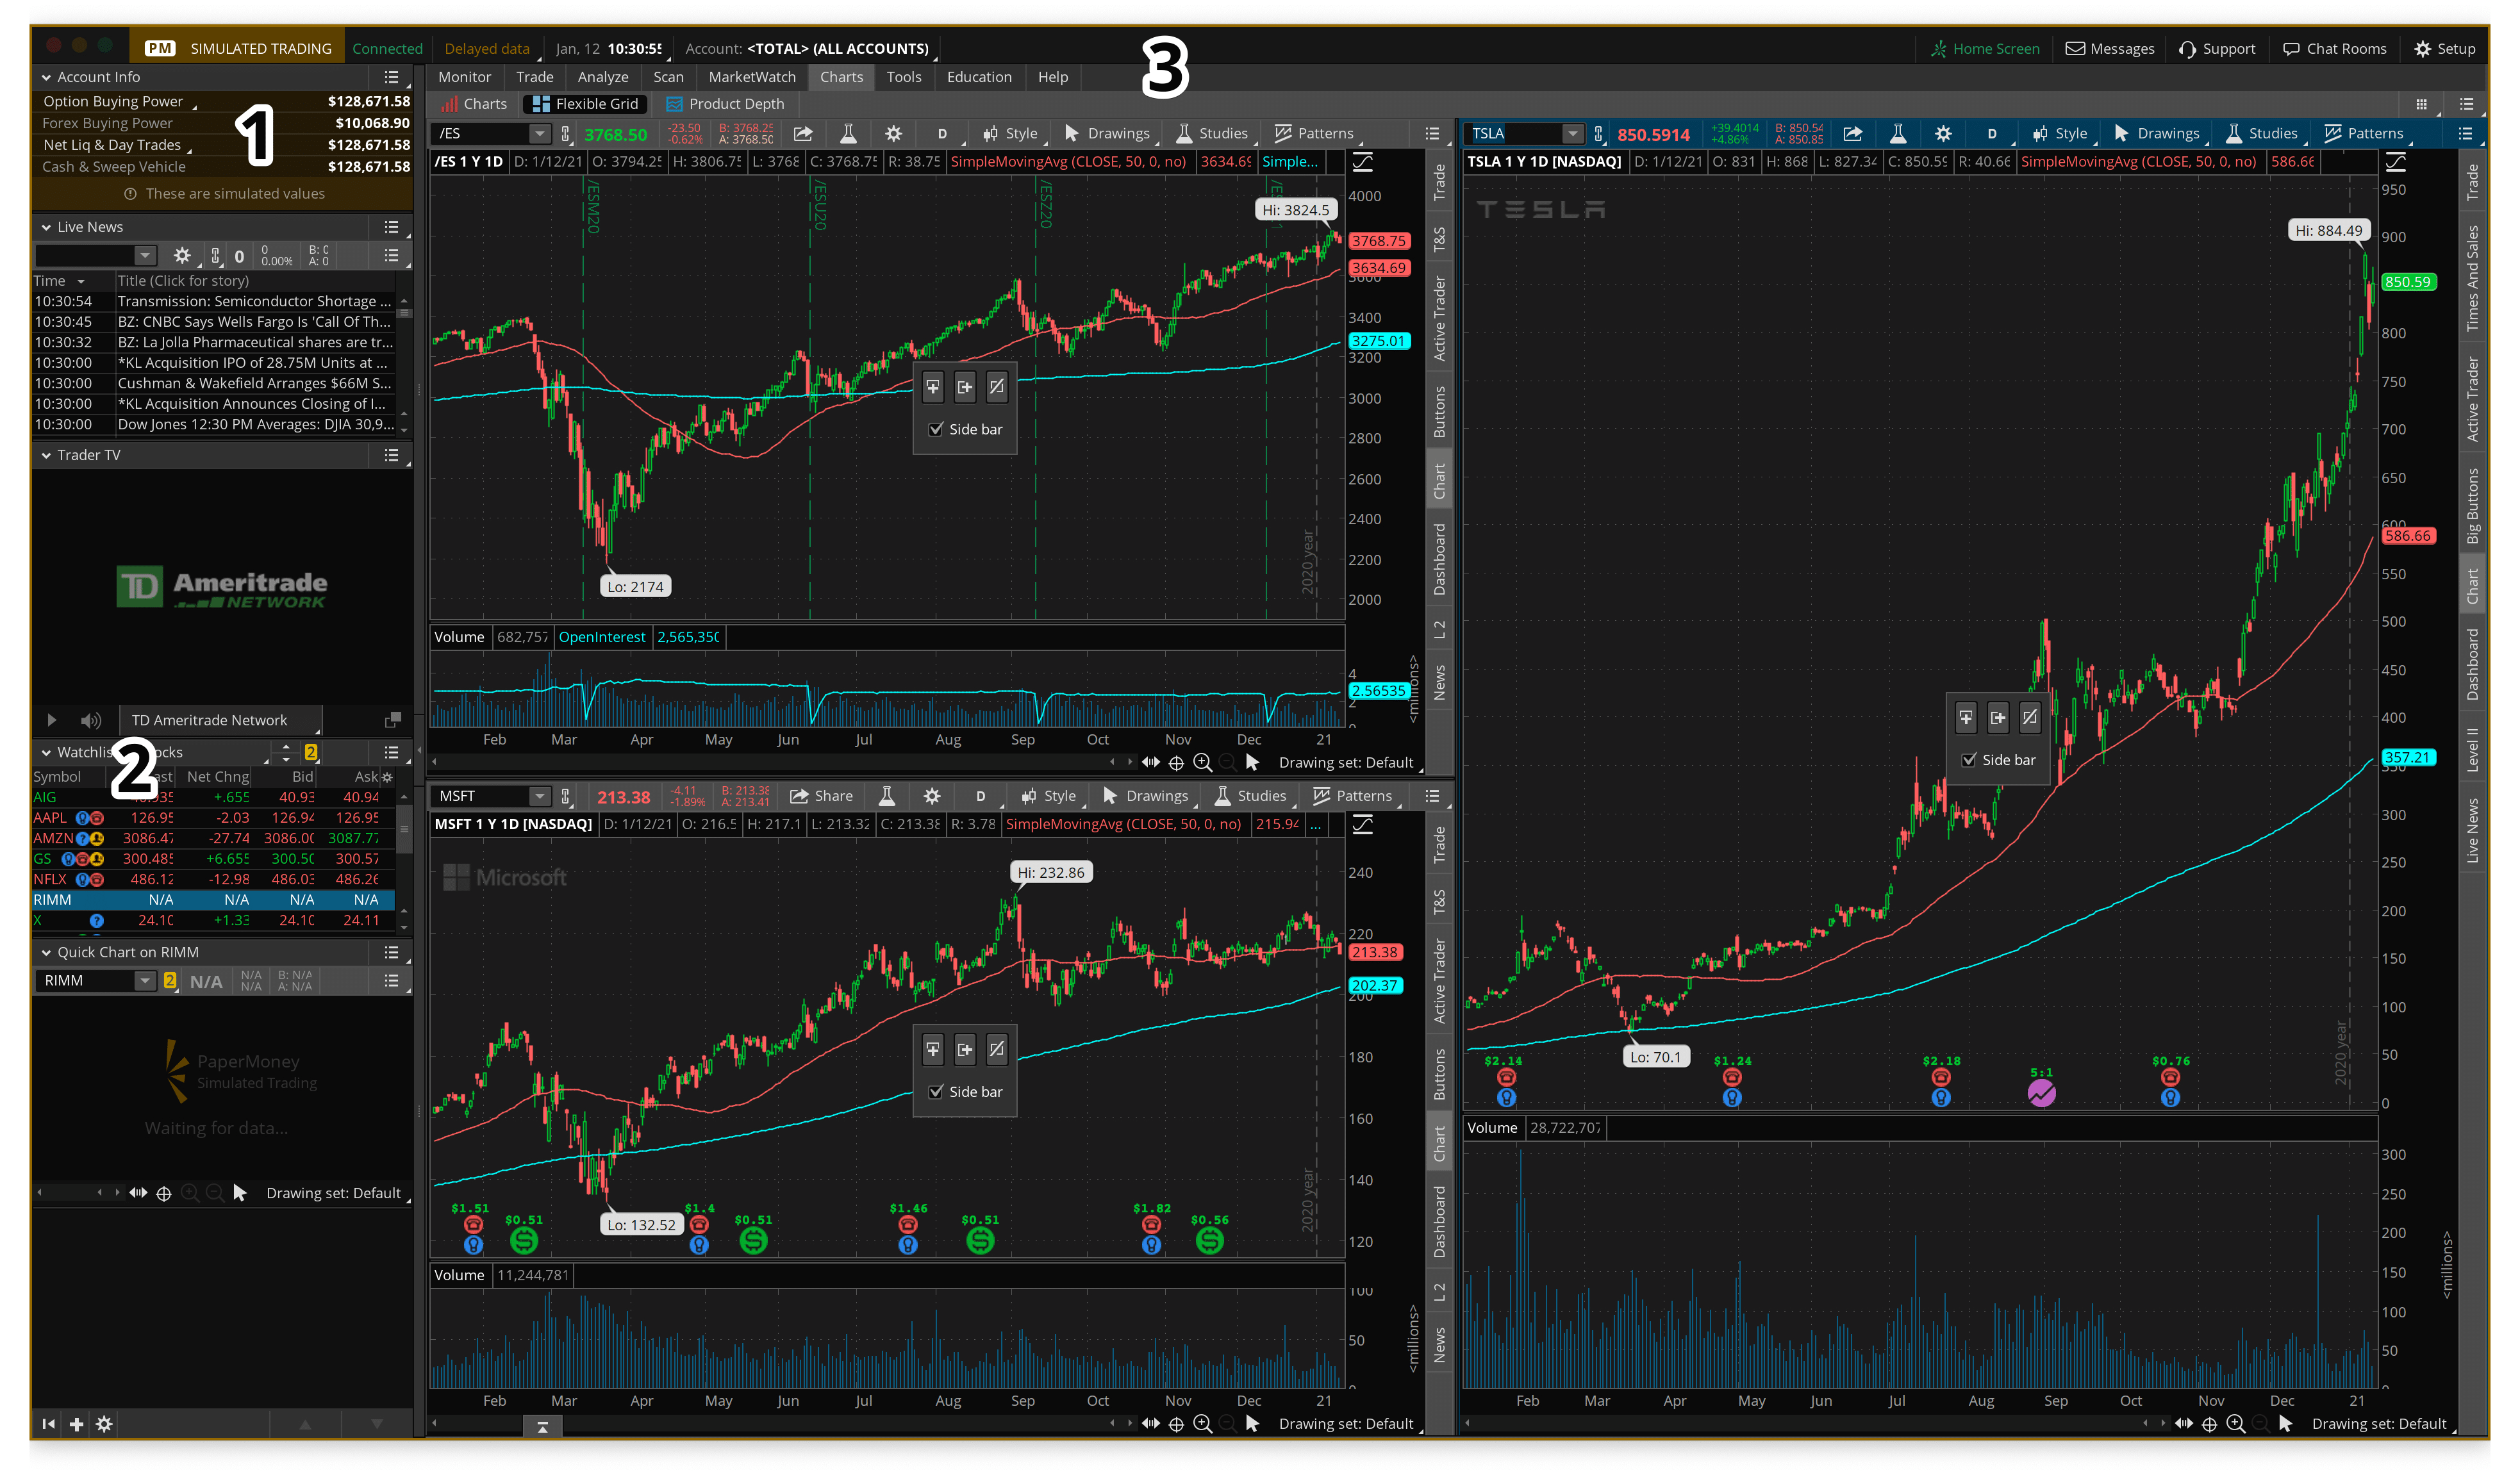Toggle Live News symbol link icon
Viewport: 2520px width, 1475px height.
click(215, 256)
